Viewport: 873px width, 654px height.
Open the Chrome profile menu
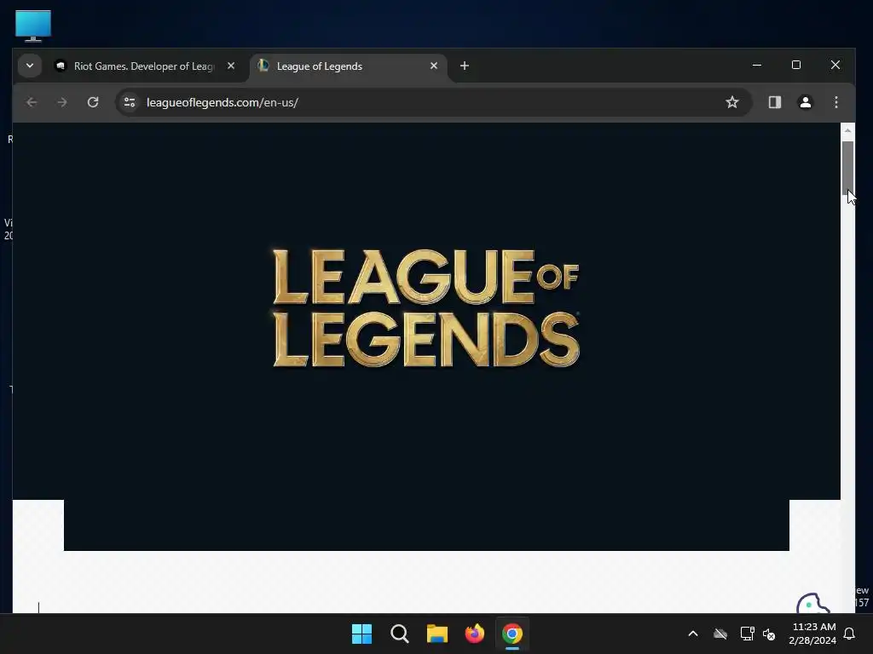pyautogui.click(x=805, y=102)
